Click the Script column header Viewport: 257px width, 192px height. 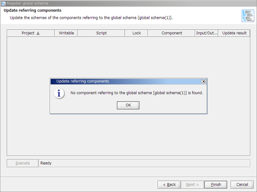[101, 33]
